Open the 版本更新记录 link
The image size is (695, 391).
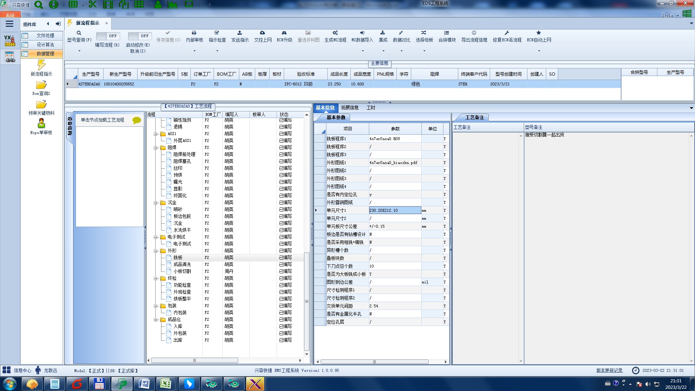(609, 370)
